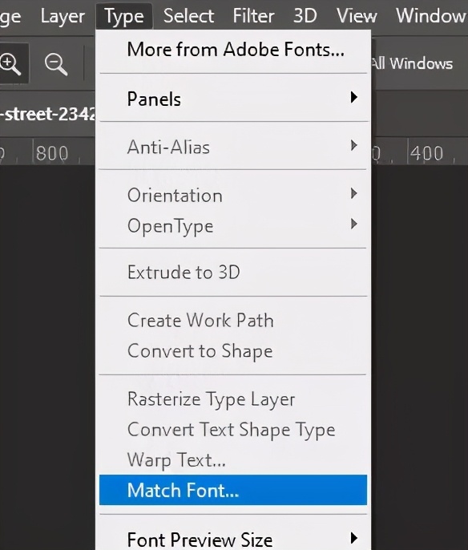This screenshot has width=468, height=550.
Task: Expand the OpenType submenu arrow
Action: tap(353, 224)
